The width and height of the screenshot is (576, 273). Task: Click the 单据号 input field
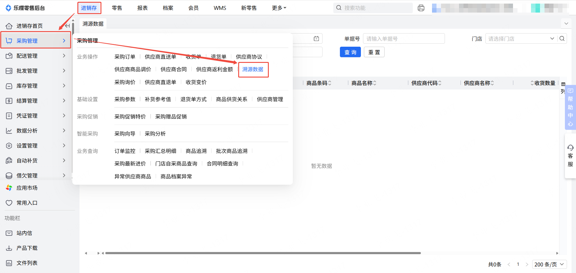[404, 39]
